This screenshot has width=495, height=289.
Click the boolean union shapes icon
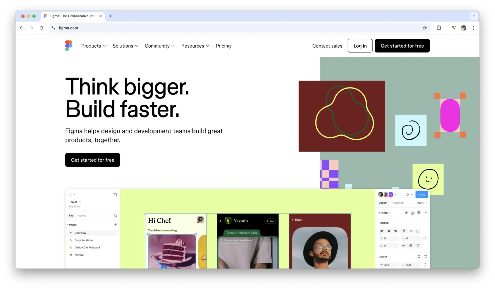(x=419, y=213)
